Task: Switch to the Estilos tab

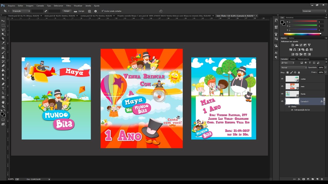Action: pyautogui.click(x=292, y=38)
